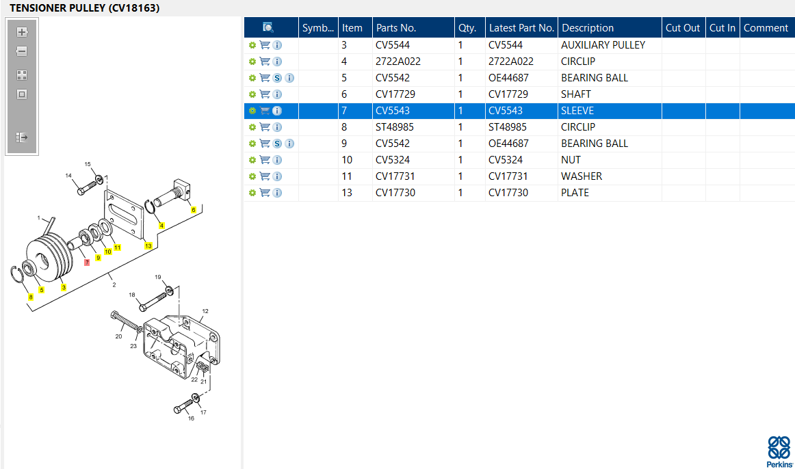Click the export list icon in diagram toolbar
795x469 pixels.
click(22, 137)
